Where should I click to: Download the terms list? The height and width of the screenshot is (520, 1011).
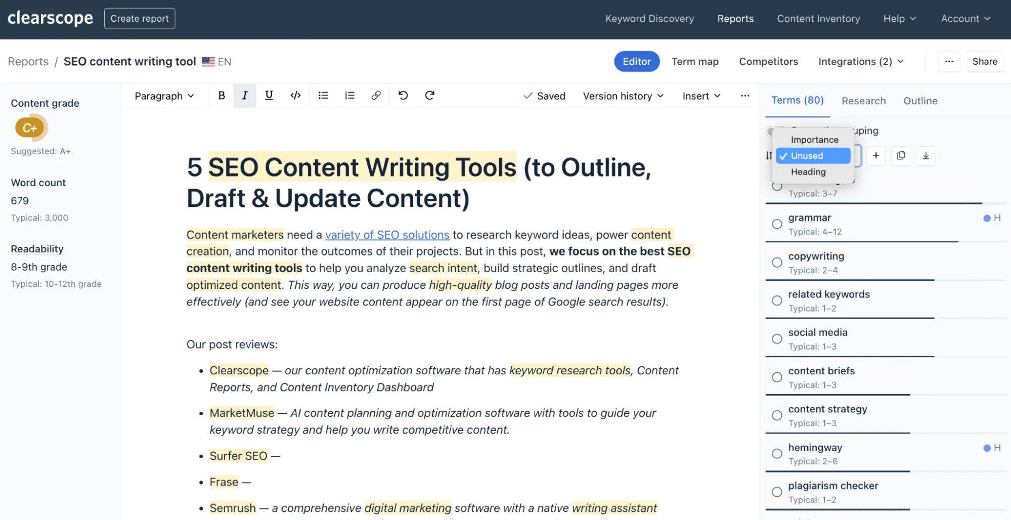click(926, 156)
